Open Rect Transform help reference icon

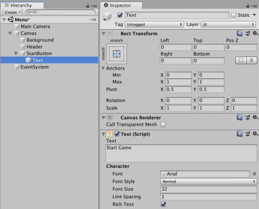240,33
